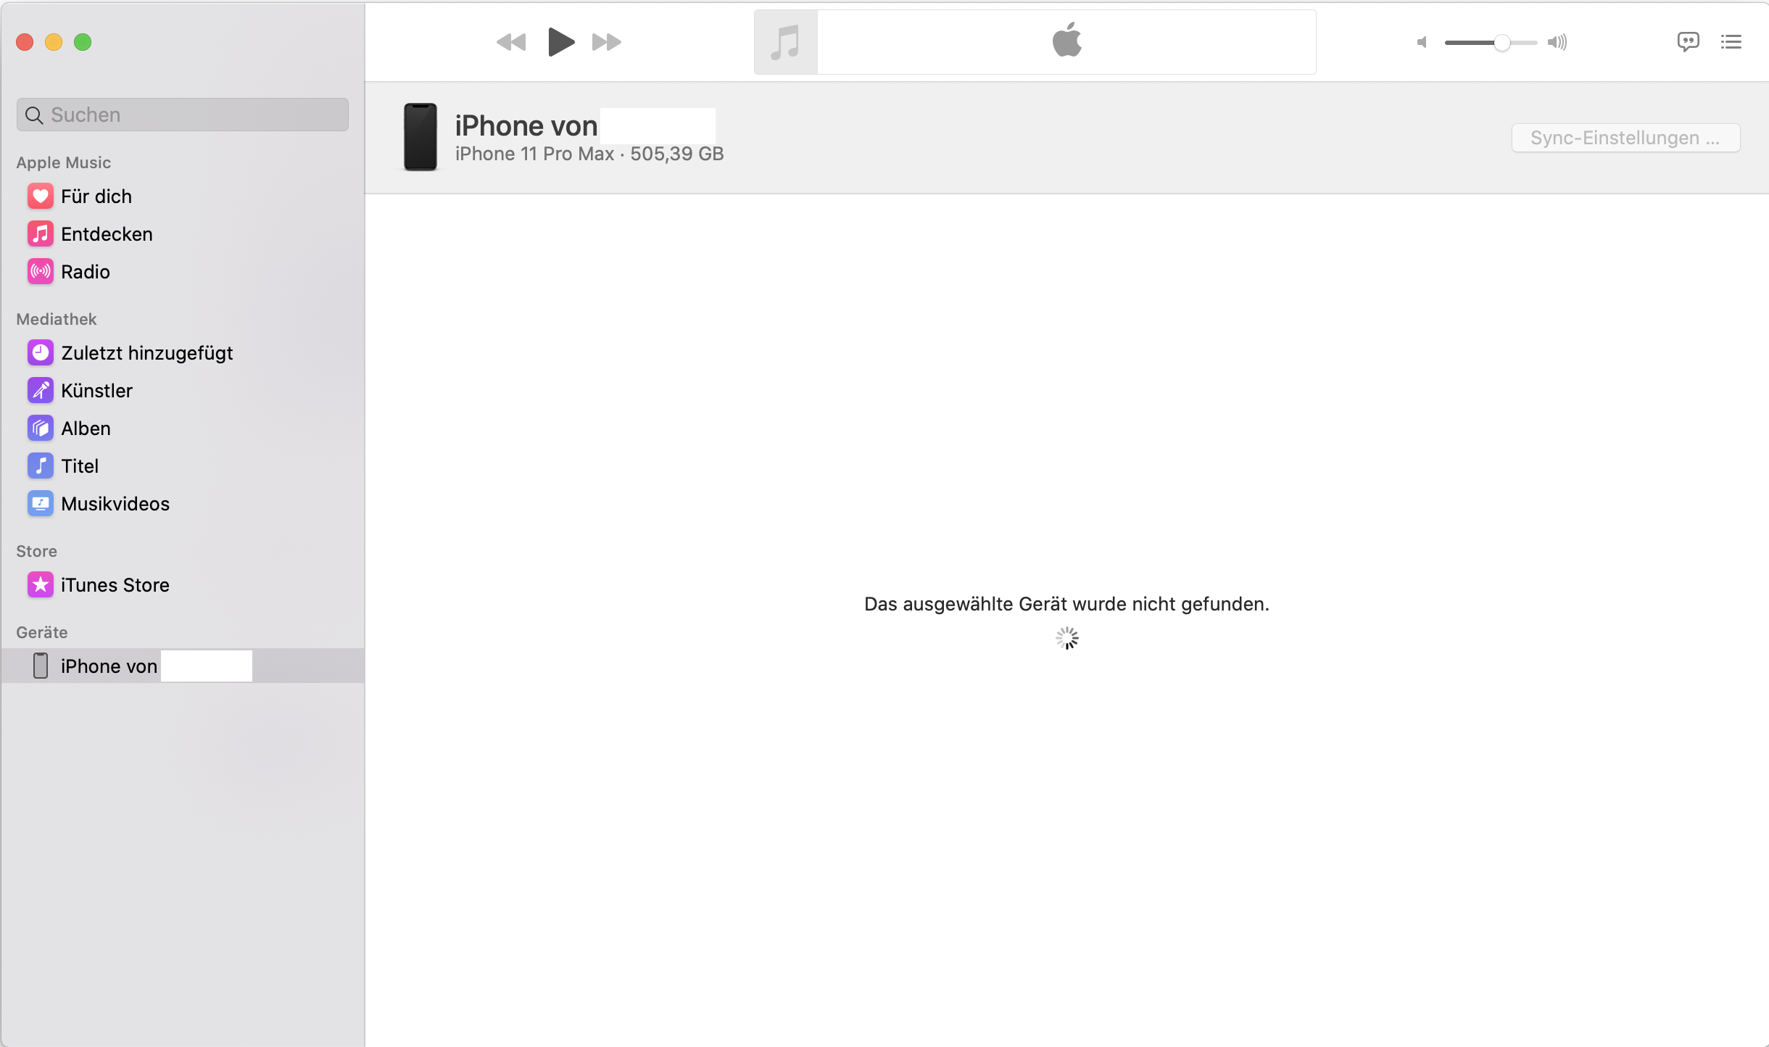Click the max volume speaker icon
The width and height of the screenshot is (1769, 1047).
click(1557, 42)
